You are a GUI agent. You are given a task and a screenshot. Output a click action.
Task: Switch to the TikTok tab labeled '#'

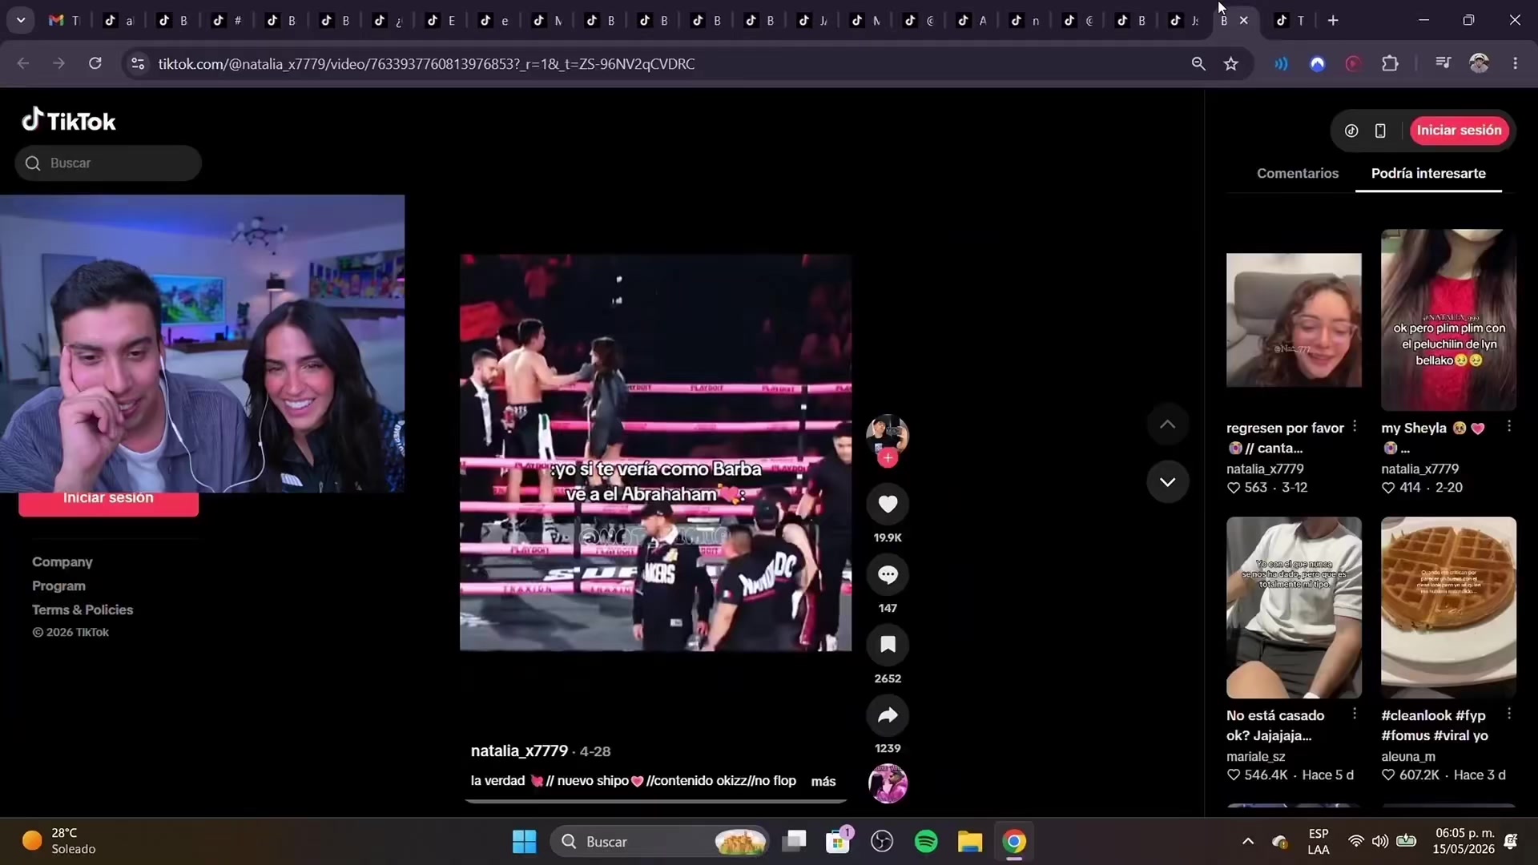(x=227, y=20)
